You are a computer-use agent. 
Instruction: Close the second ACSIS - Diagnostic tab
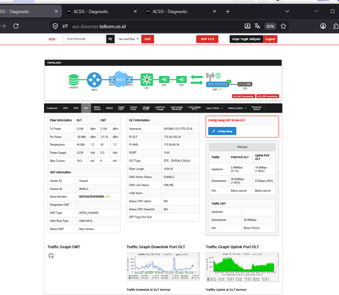(x=135, y=12)
